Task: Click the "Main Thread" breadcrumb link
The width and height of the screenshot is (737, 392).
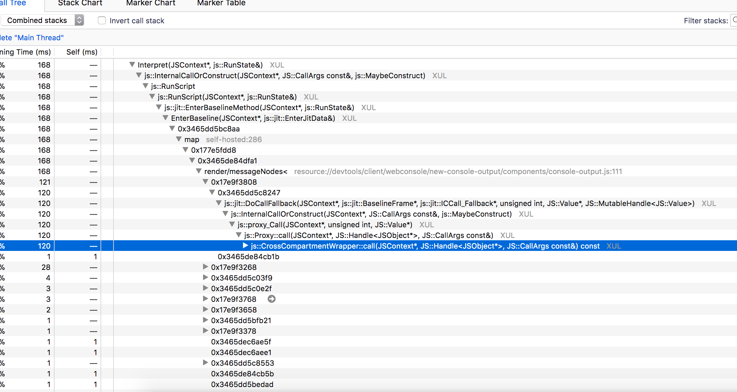Action: (x=32, y=38)
